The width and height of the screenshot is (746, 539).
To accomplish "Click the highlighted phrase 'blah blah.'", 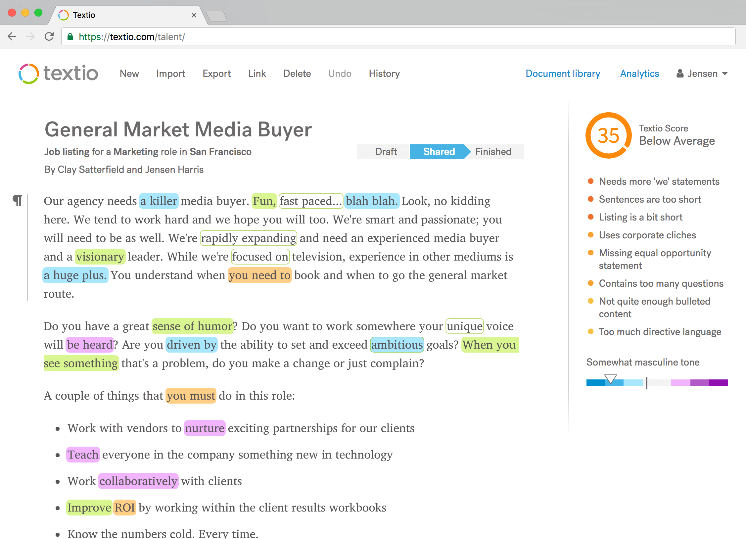I will [372, 201].
